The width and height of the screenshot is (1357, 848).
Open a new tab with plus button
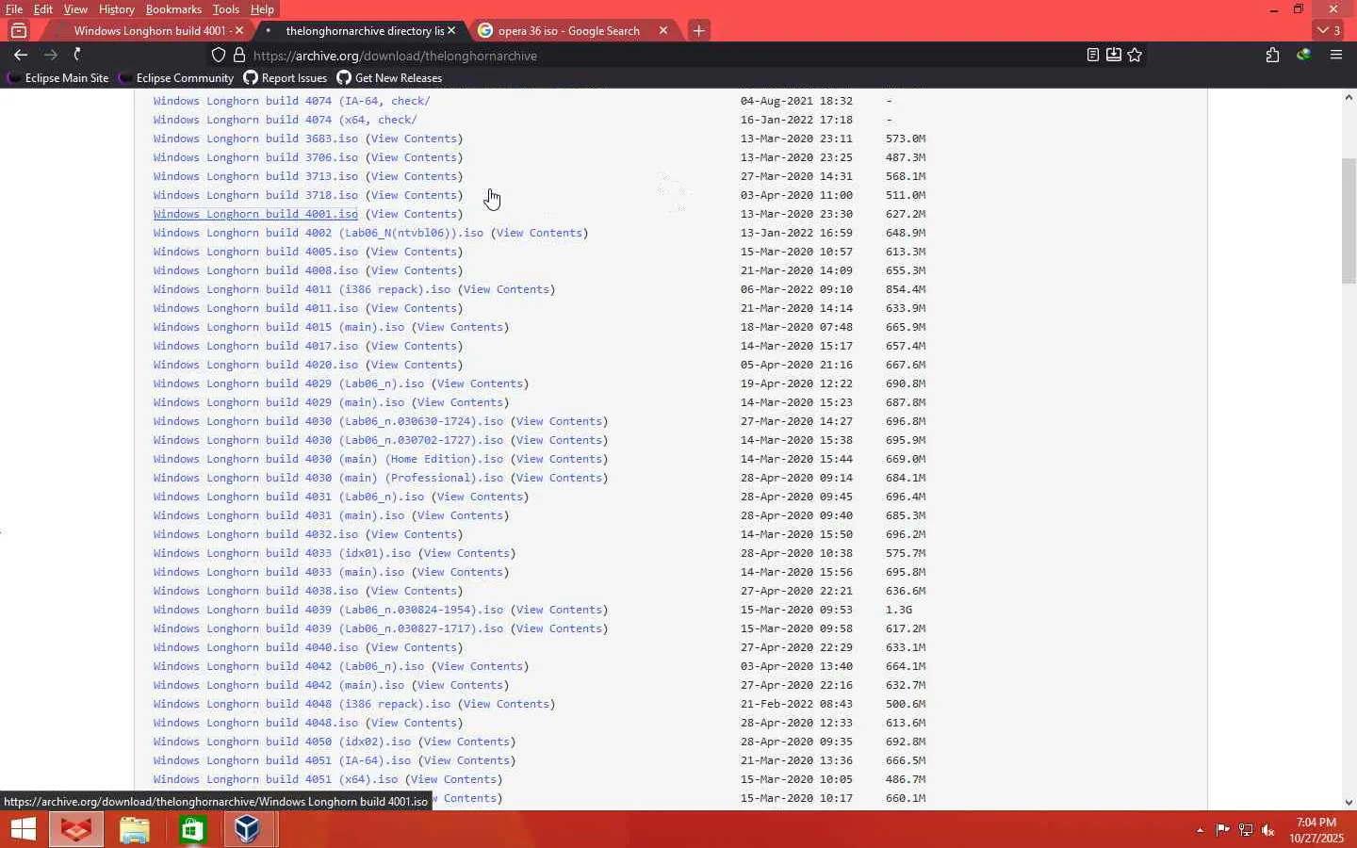pos(698,30)
